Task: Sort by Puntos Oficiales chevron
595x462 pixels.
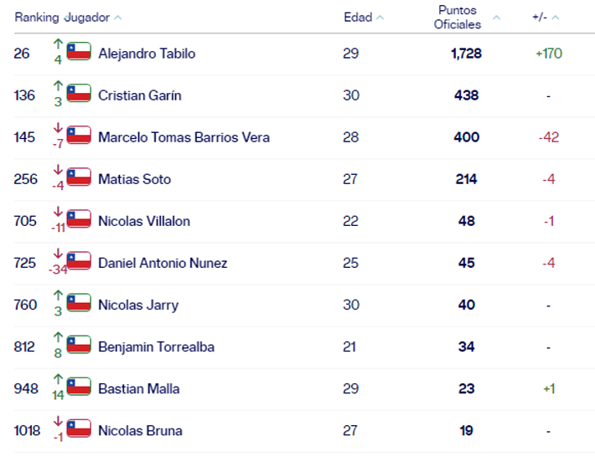Action: [496, 18]
